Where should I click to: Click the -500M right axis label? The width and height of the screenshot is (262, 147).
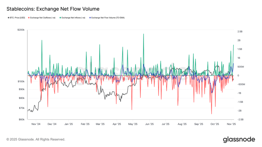click(x=241, y=84)
